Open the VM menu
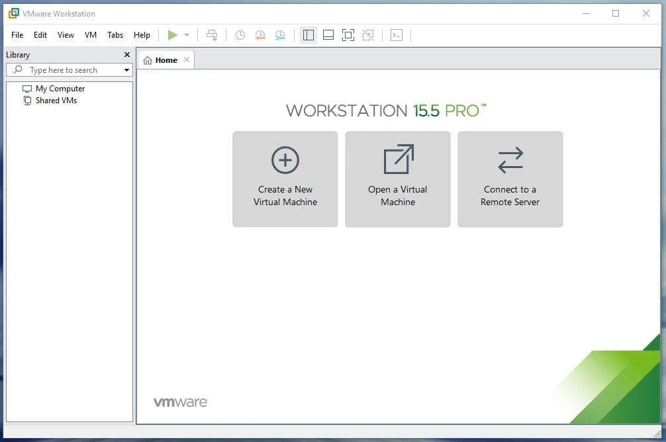 pos(91,35)
